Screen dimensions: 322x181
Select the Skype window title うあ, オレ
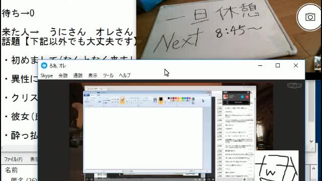click(57, 66)
